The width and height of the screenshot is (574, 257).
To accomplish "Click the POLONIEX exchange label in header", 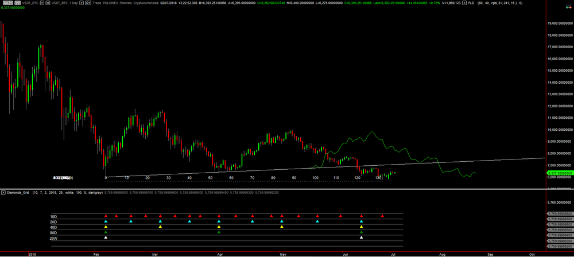I will [x=111, y=2].
